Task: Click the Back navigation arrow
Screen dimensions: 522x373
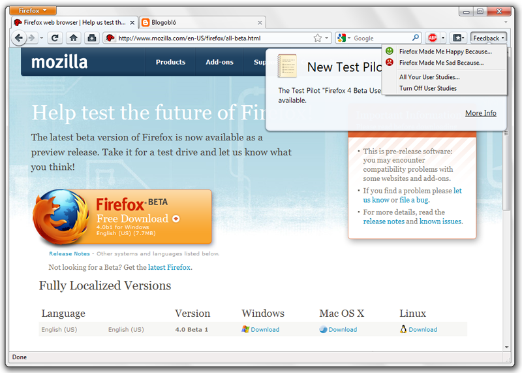Action: 19,38
